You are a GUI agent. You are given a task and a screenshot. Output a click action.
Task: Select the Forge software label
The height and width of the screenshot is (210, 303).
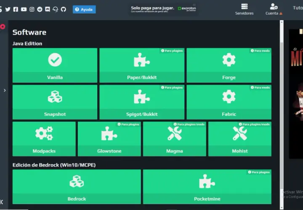coord(229,78)
